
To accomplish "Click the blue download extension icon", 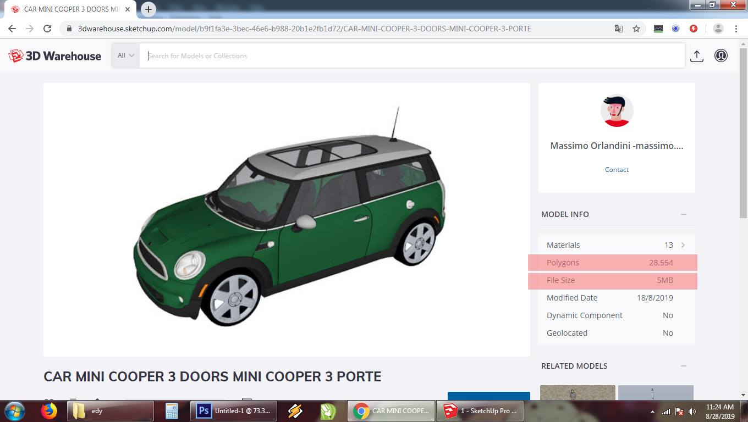I will click(x=676, y=29).
